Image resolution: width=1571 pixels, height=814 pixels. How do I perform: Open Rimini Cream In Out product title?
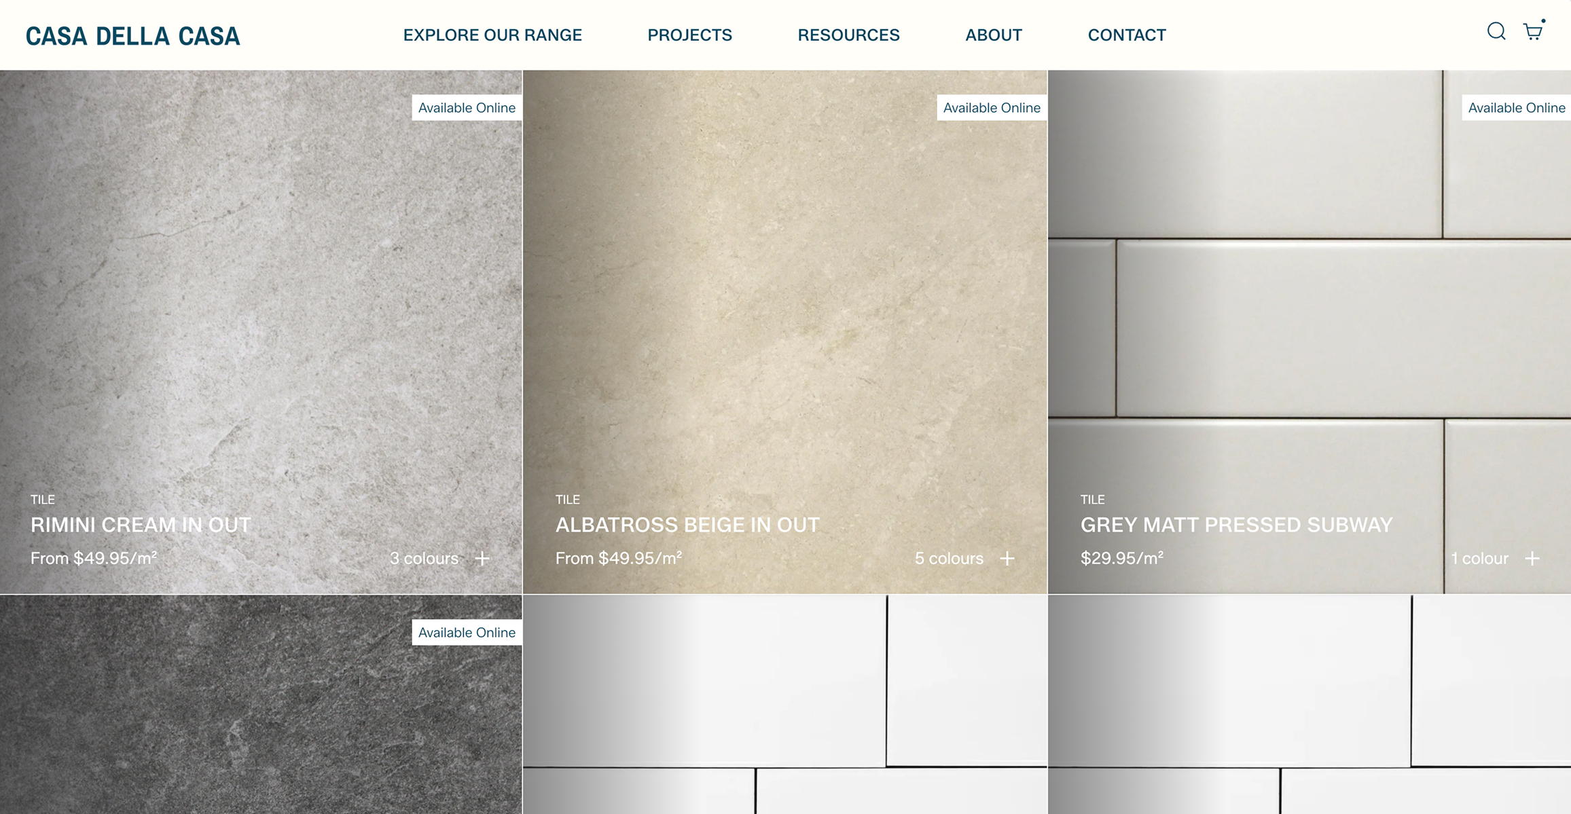point(141,525)
